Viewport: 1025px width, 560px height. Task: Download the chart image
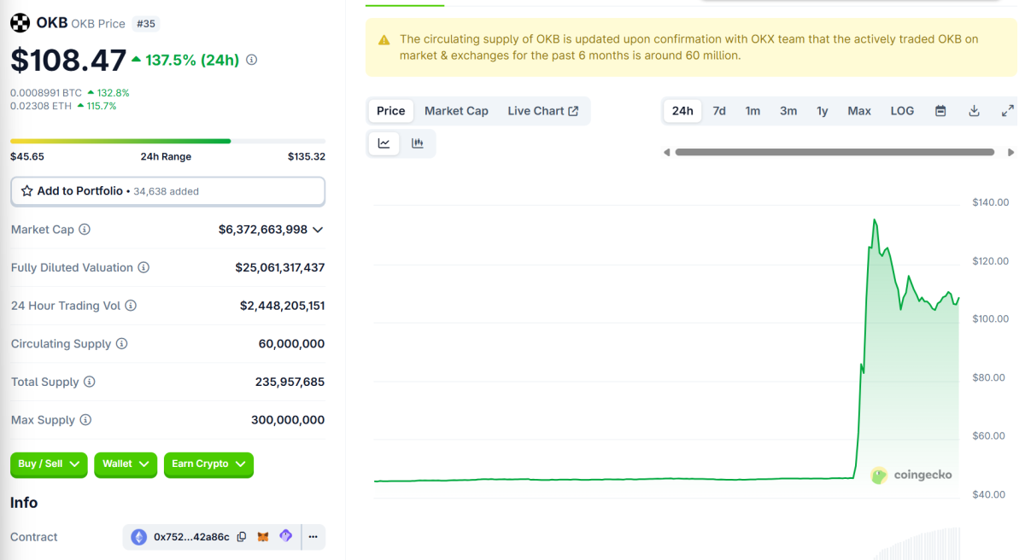pyautogui.click(x=974, y=110)
